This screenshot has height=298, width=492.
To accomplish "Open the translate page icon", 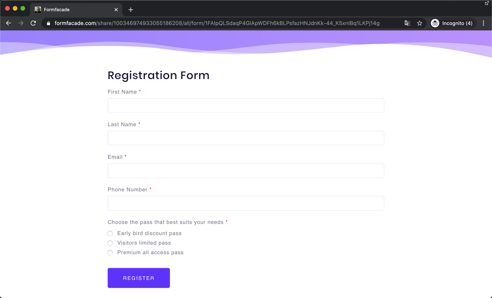I will [407, 23].
